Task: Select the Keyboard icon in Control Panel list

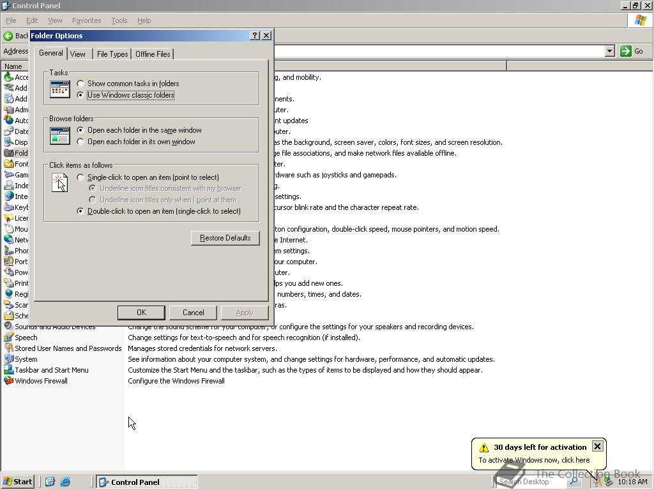Action: tap(9, 207)
